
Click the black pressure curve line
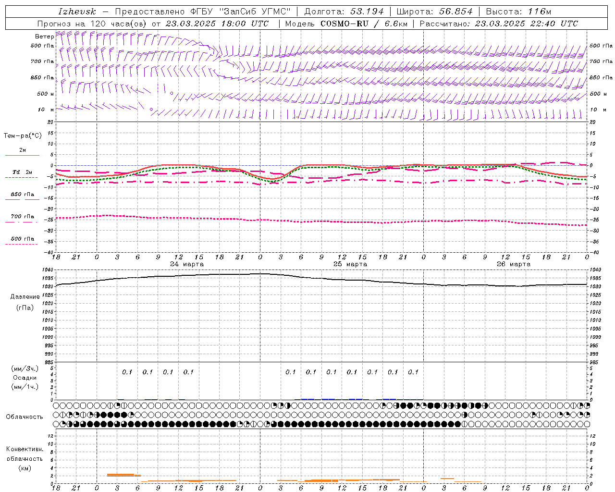pyautogui.click(x=321, y=279)
